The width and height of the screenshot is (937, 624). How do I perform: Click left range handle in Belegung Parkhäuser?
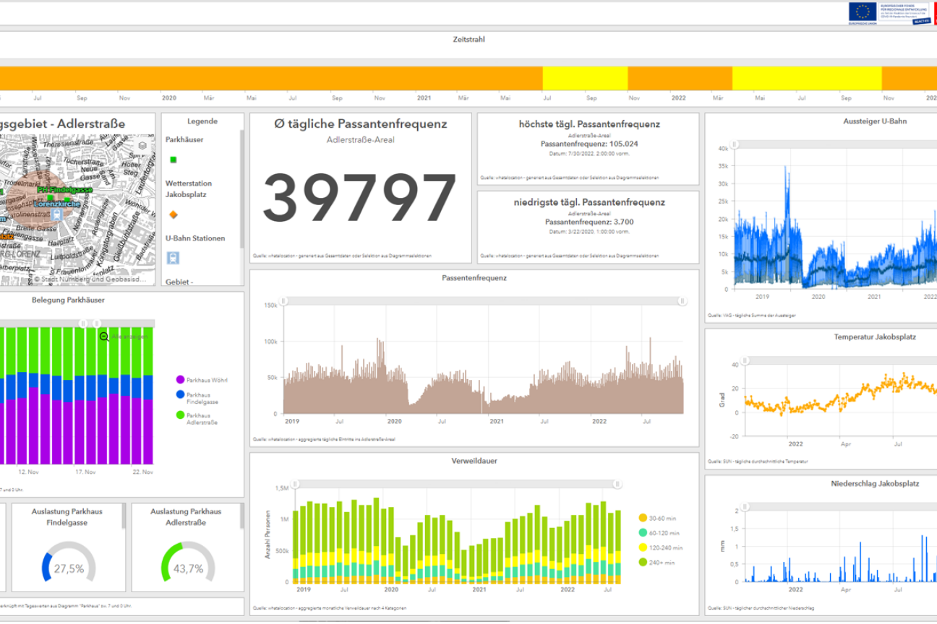tap(82, 324)
